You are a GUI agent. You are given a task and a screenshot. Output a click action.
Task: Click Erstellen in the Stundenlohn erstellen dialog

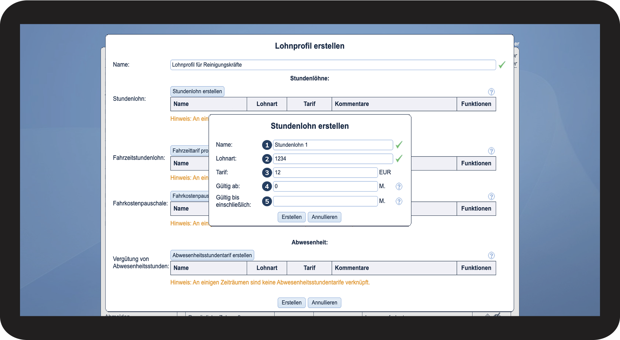click(x=291, y=217)
